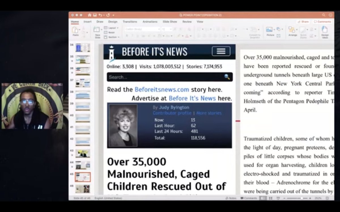Open the Slide Show tab
This screenshot has height=212, width=340.
(170, 22)
